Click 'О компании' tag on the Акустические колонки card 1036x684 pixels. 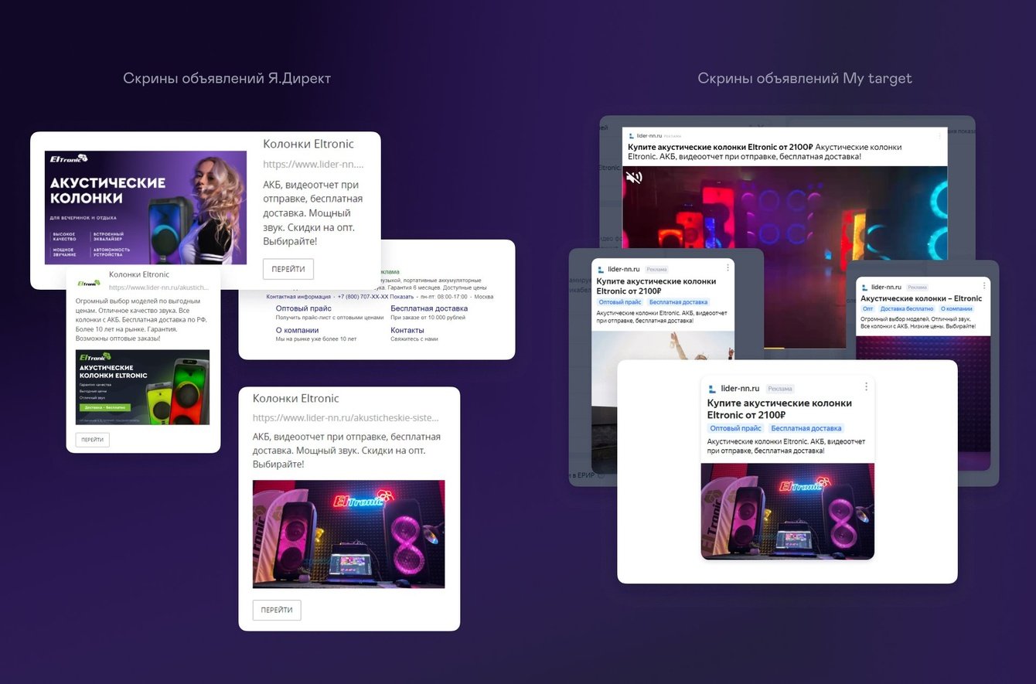tap(956, 308)
